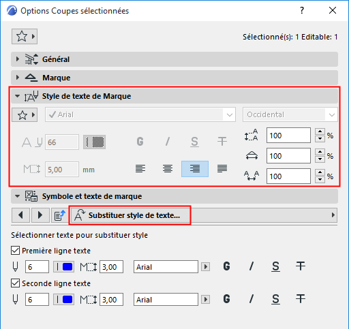Click text size 3,00 field in Seconde ligne row
The width and height of the screenshot is (349, 329).
pos(111,299)
